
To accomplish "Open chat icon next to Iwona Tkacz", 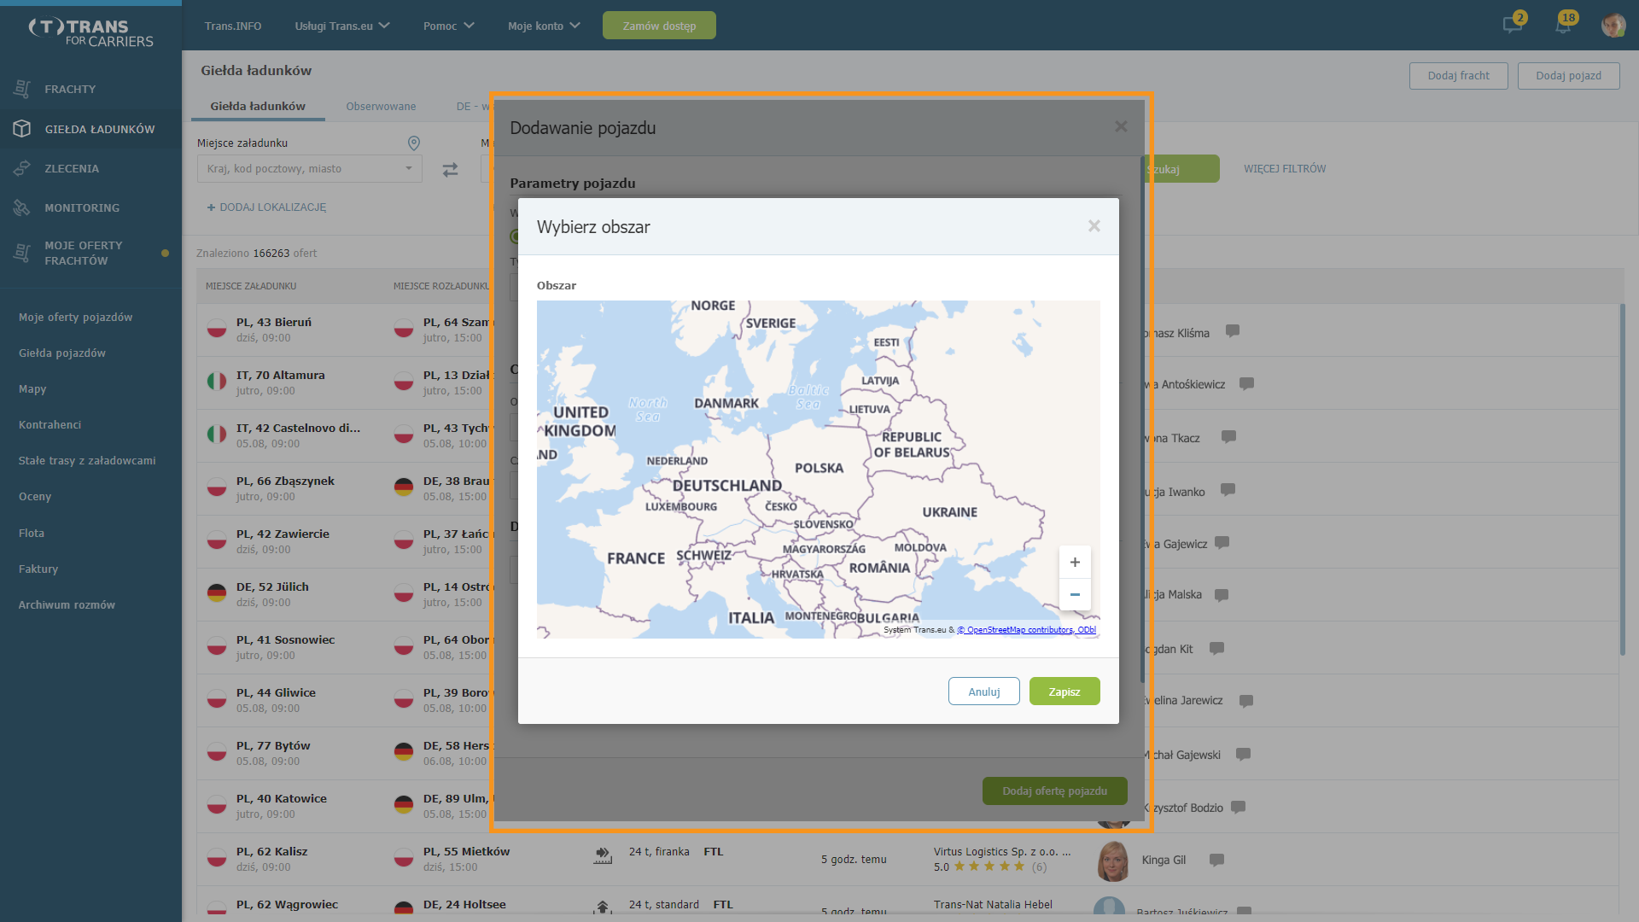I will [x=1228, y=436].
